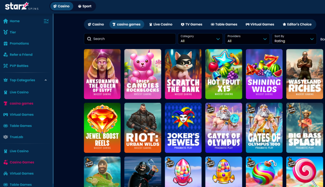Open PVP Battles in sidebar
This screenshot has width=325, height=187.
click(19, 66)
